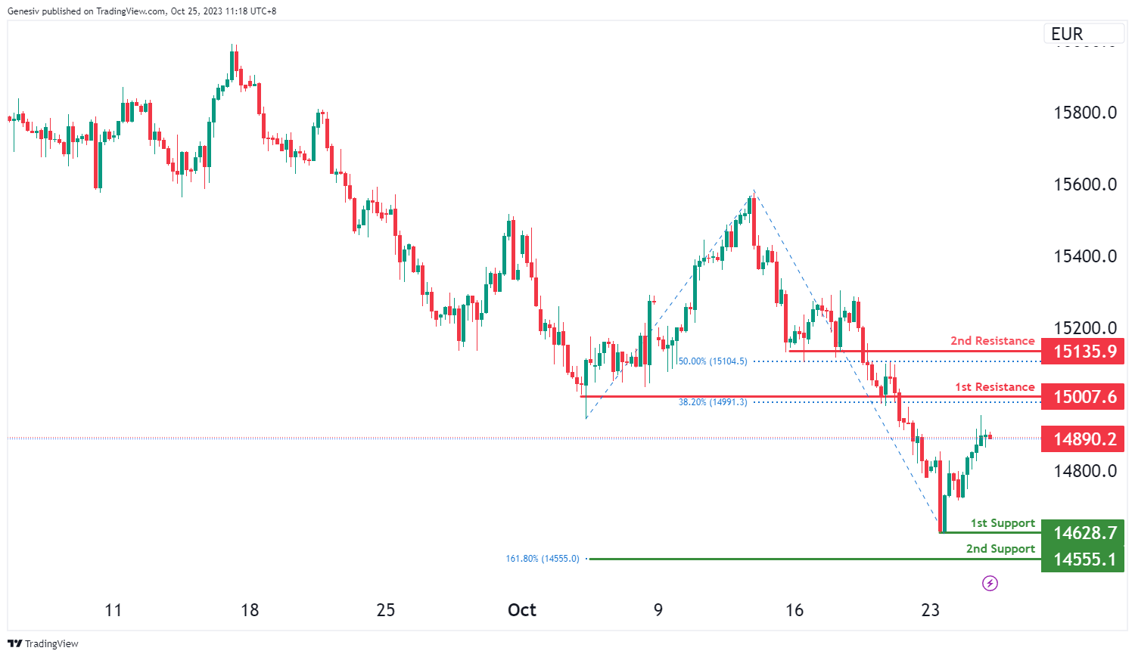Click the TradingView logo icon

14,643
